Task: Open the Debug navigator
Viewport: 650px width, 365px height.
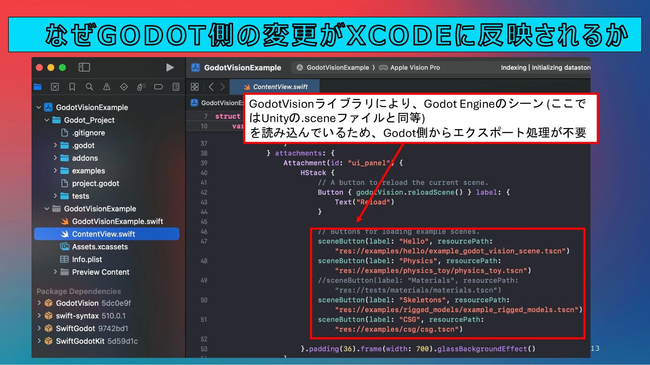Action: click(x=141, y=87)
